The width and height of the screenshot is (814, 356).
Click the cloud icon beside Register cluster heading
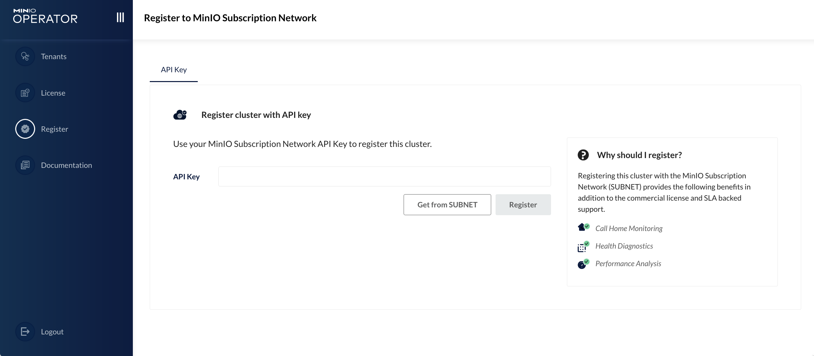click(x=180, y=115)
